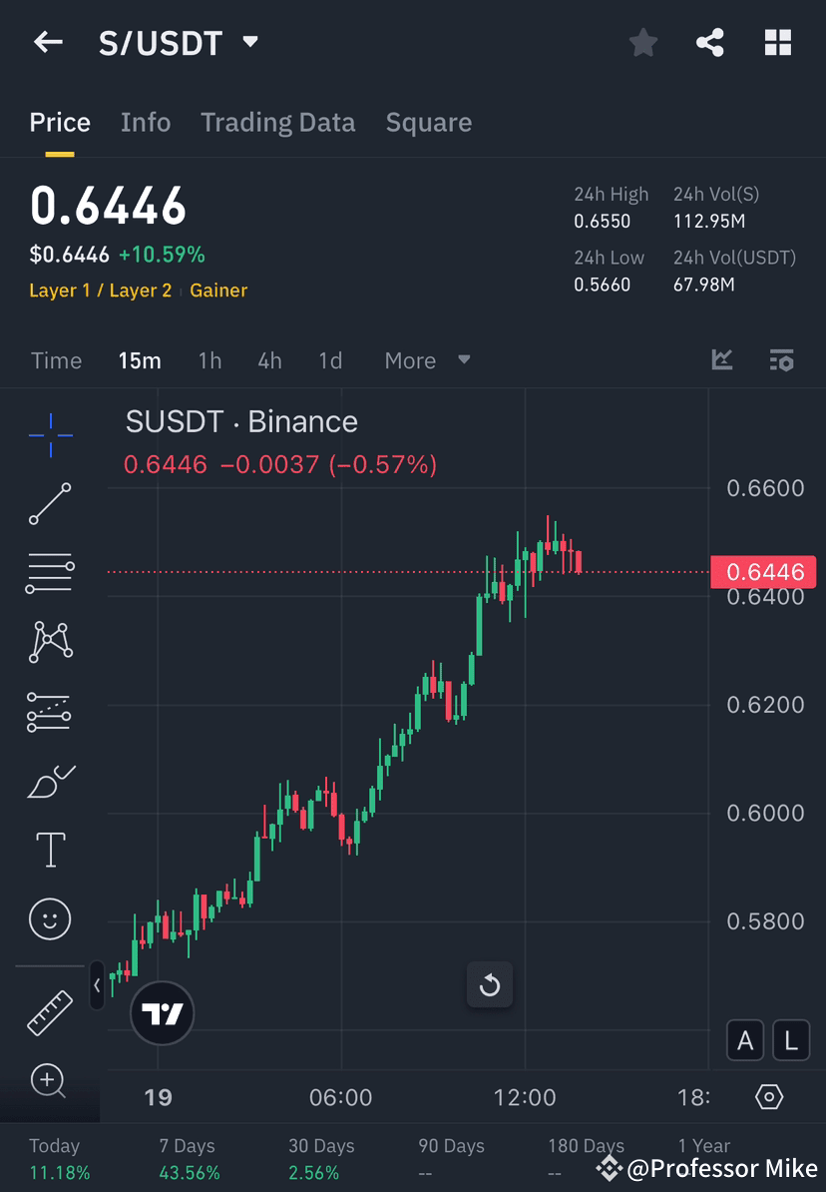Screen dimensions: 826x1192
Task: Select the text annotation tool
Action: pyautogui.click(x=50, y=850)
